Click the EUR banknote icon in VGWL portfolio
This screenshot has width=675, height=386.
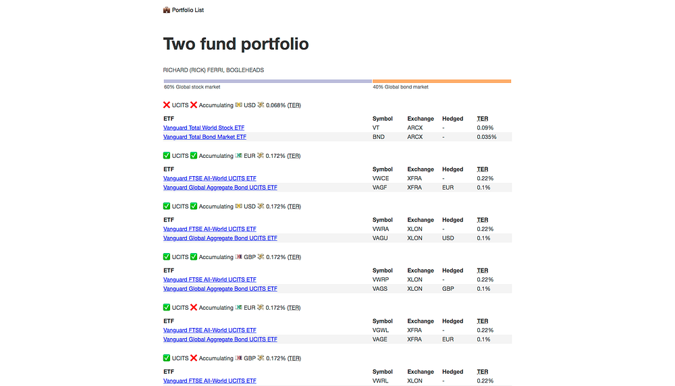pos(238,307)
